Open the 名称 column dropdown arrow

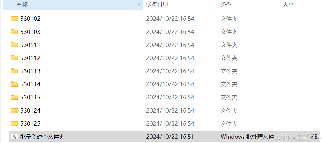(x=139, y=4)
